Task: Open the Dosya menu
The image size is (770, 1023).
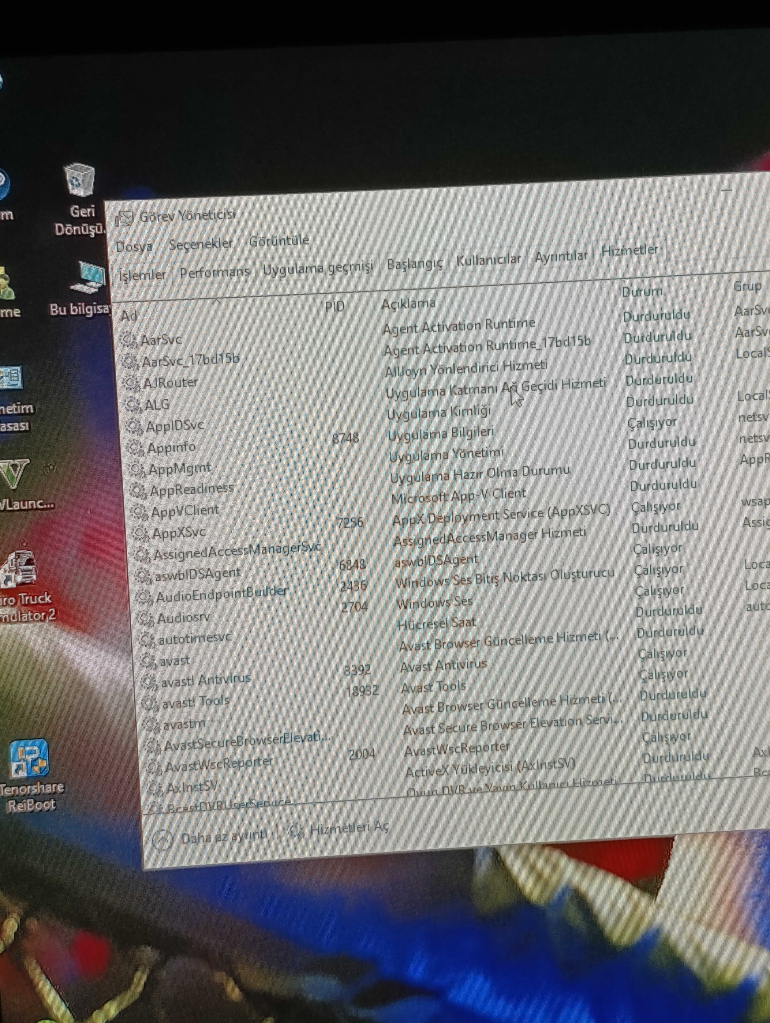Action: point(134,246)
